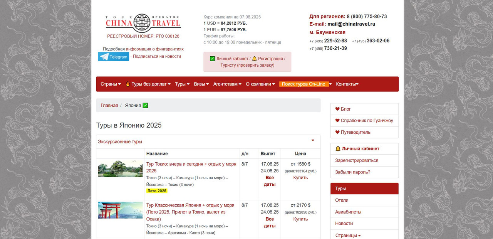Click the heart icon beside Справочник по Гуанчжоу

(x=337, y=121)
